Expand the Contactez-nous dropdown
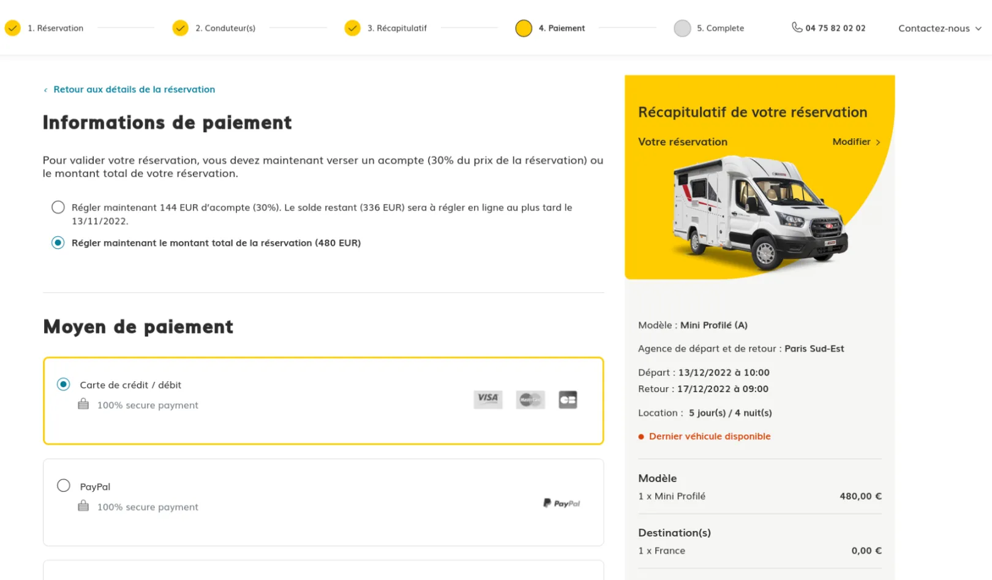Image resolution: width=992 pixels, height=580 pixels. click(940, 28)
